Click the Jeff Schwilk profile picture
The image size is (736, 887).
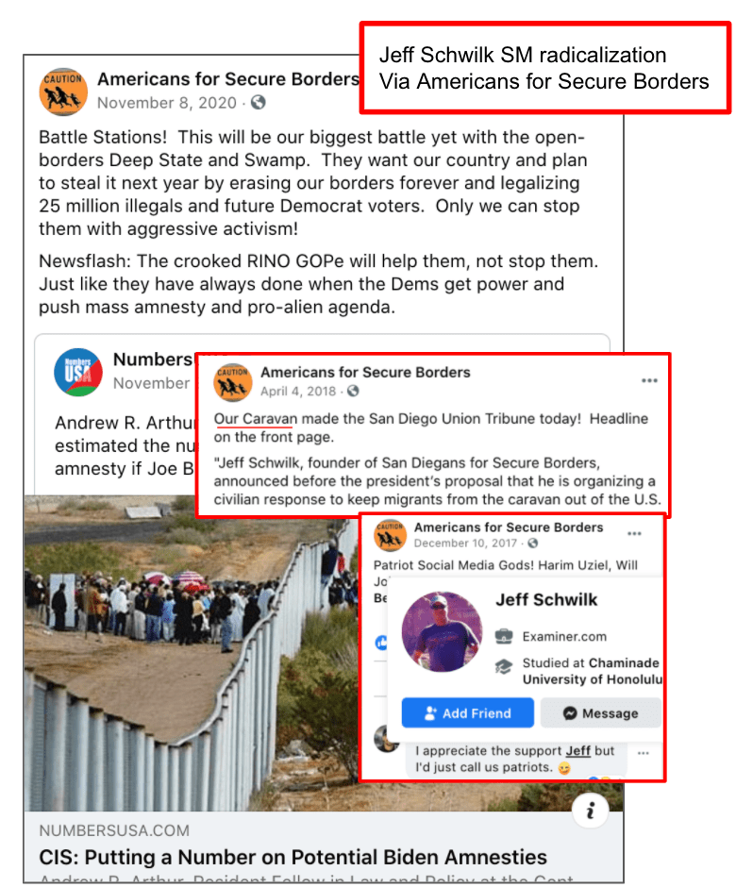pos(442,632)
